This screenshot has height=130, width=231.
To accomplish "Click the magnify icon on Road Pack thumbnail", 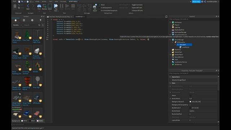I will 20,94.
